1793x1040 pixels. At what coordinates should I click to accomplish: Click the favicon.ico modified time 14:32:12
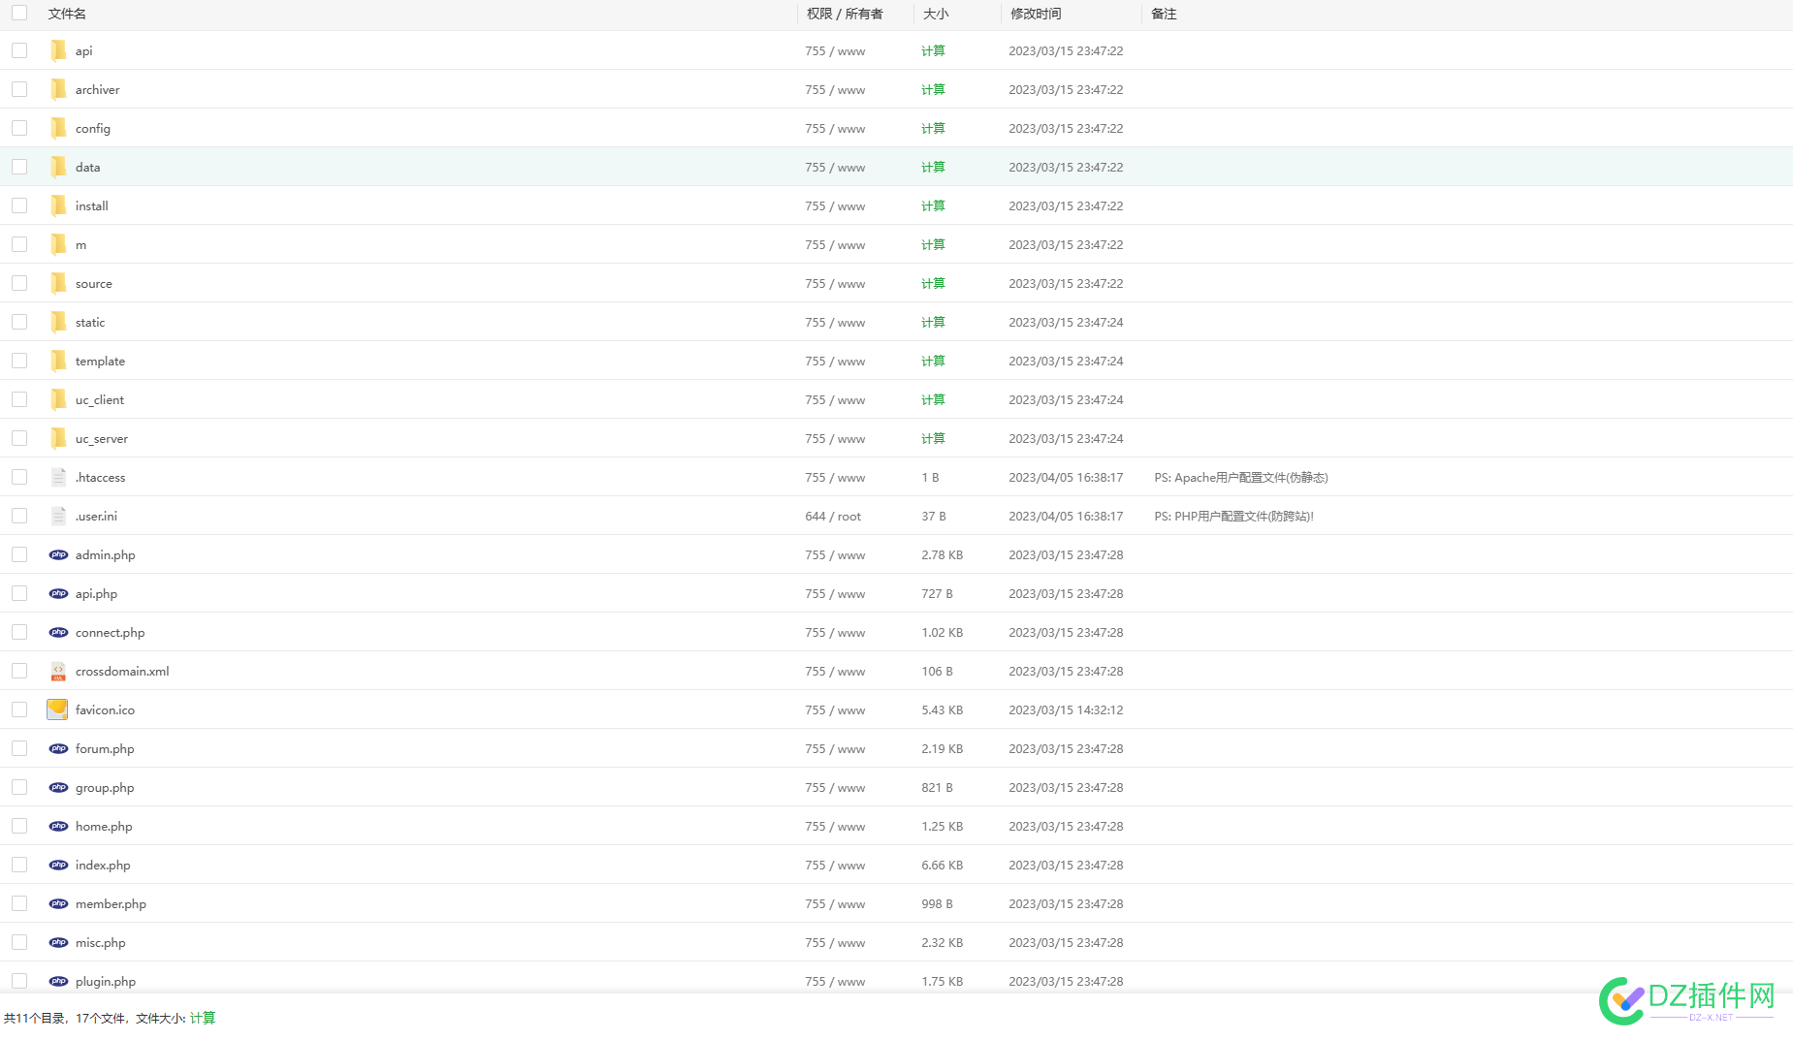tap(1066, 710)
